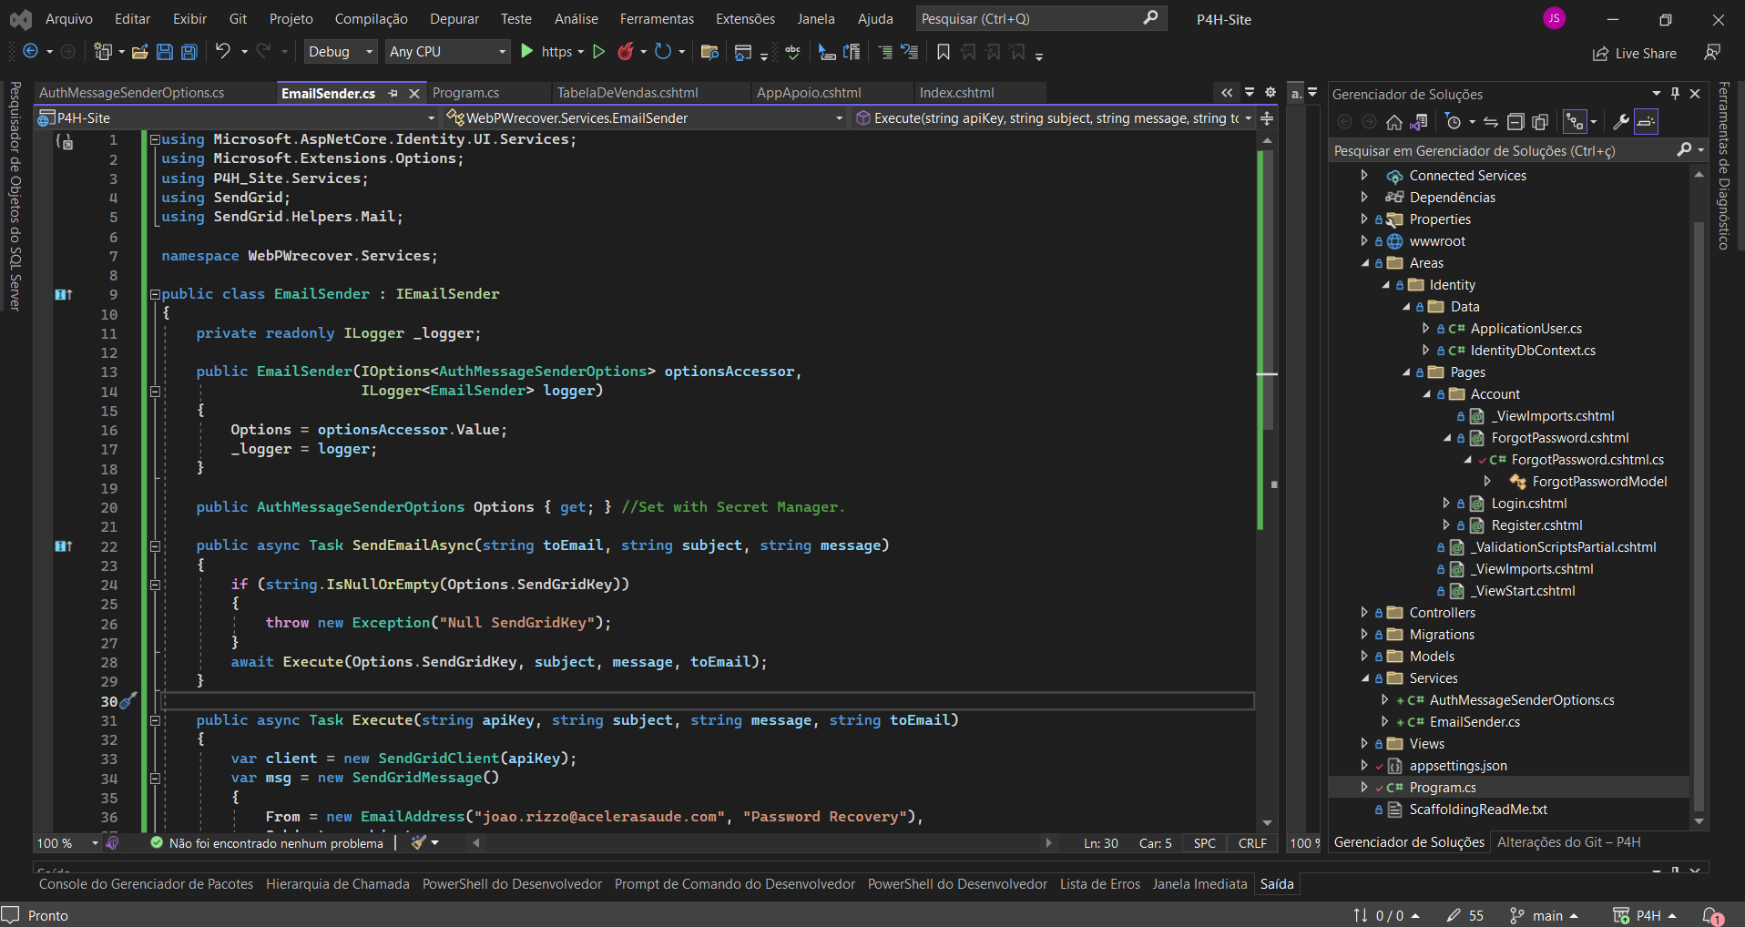Screen dimensions: 1745x927
Task: Open the Debug configuration dropdown
Action: tap(341, 52)
